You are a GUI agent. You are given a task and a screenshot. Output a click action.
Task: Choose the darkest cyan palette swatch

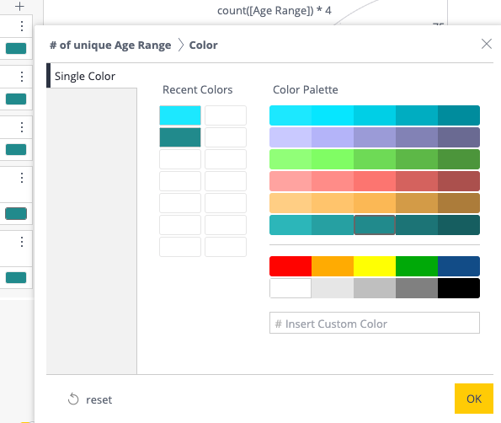[x=459, y=115]
